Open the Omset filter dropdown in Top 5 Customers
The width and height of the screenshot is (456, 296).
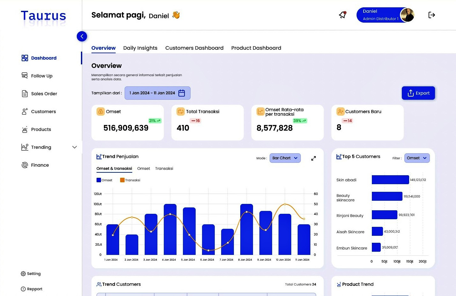pyautogui.click(x=417, y=158)
